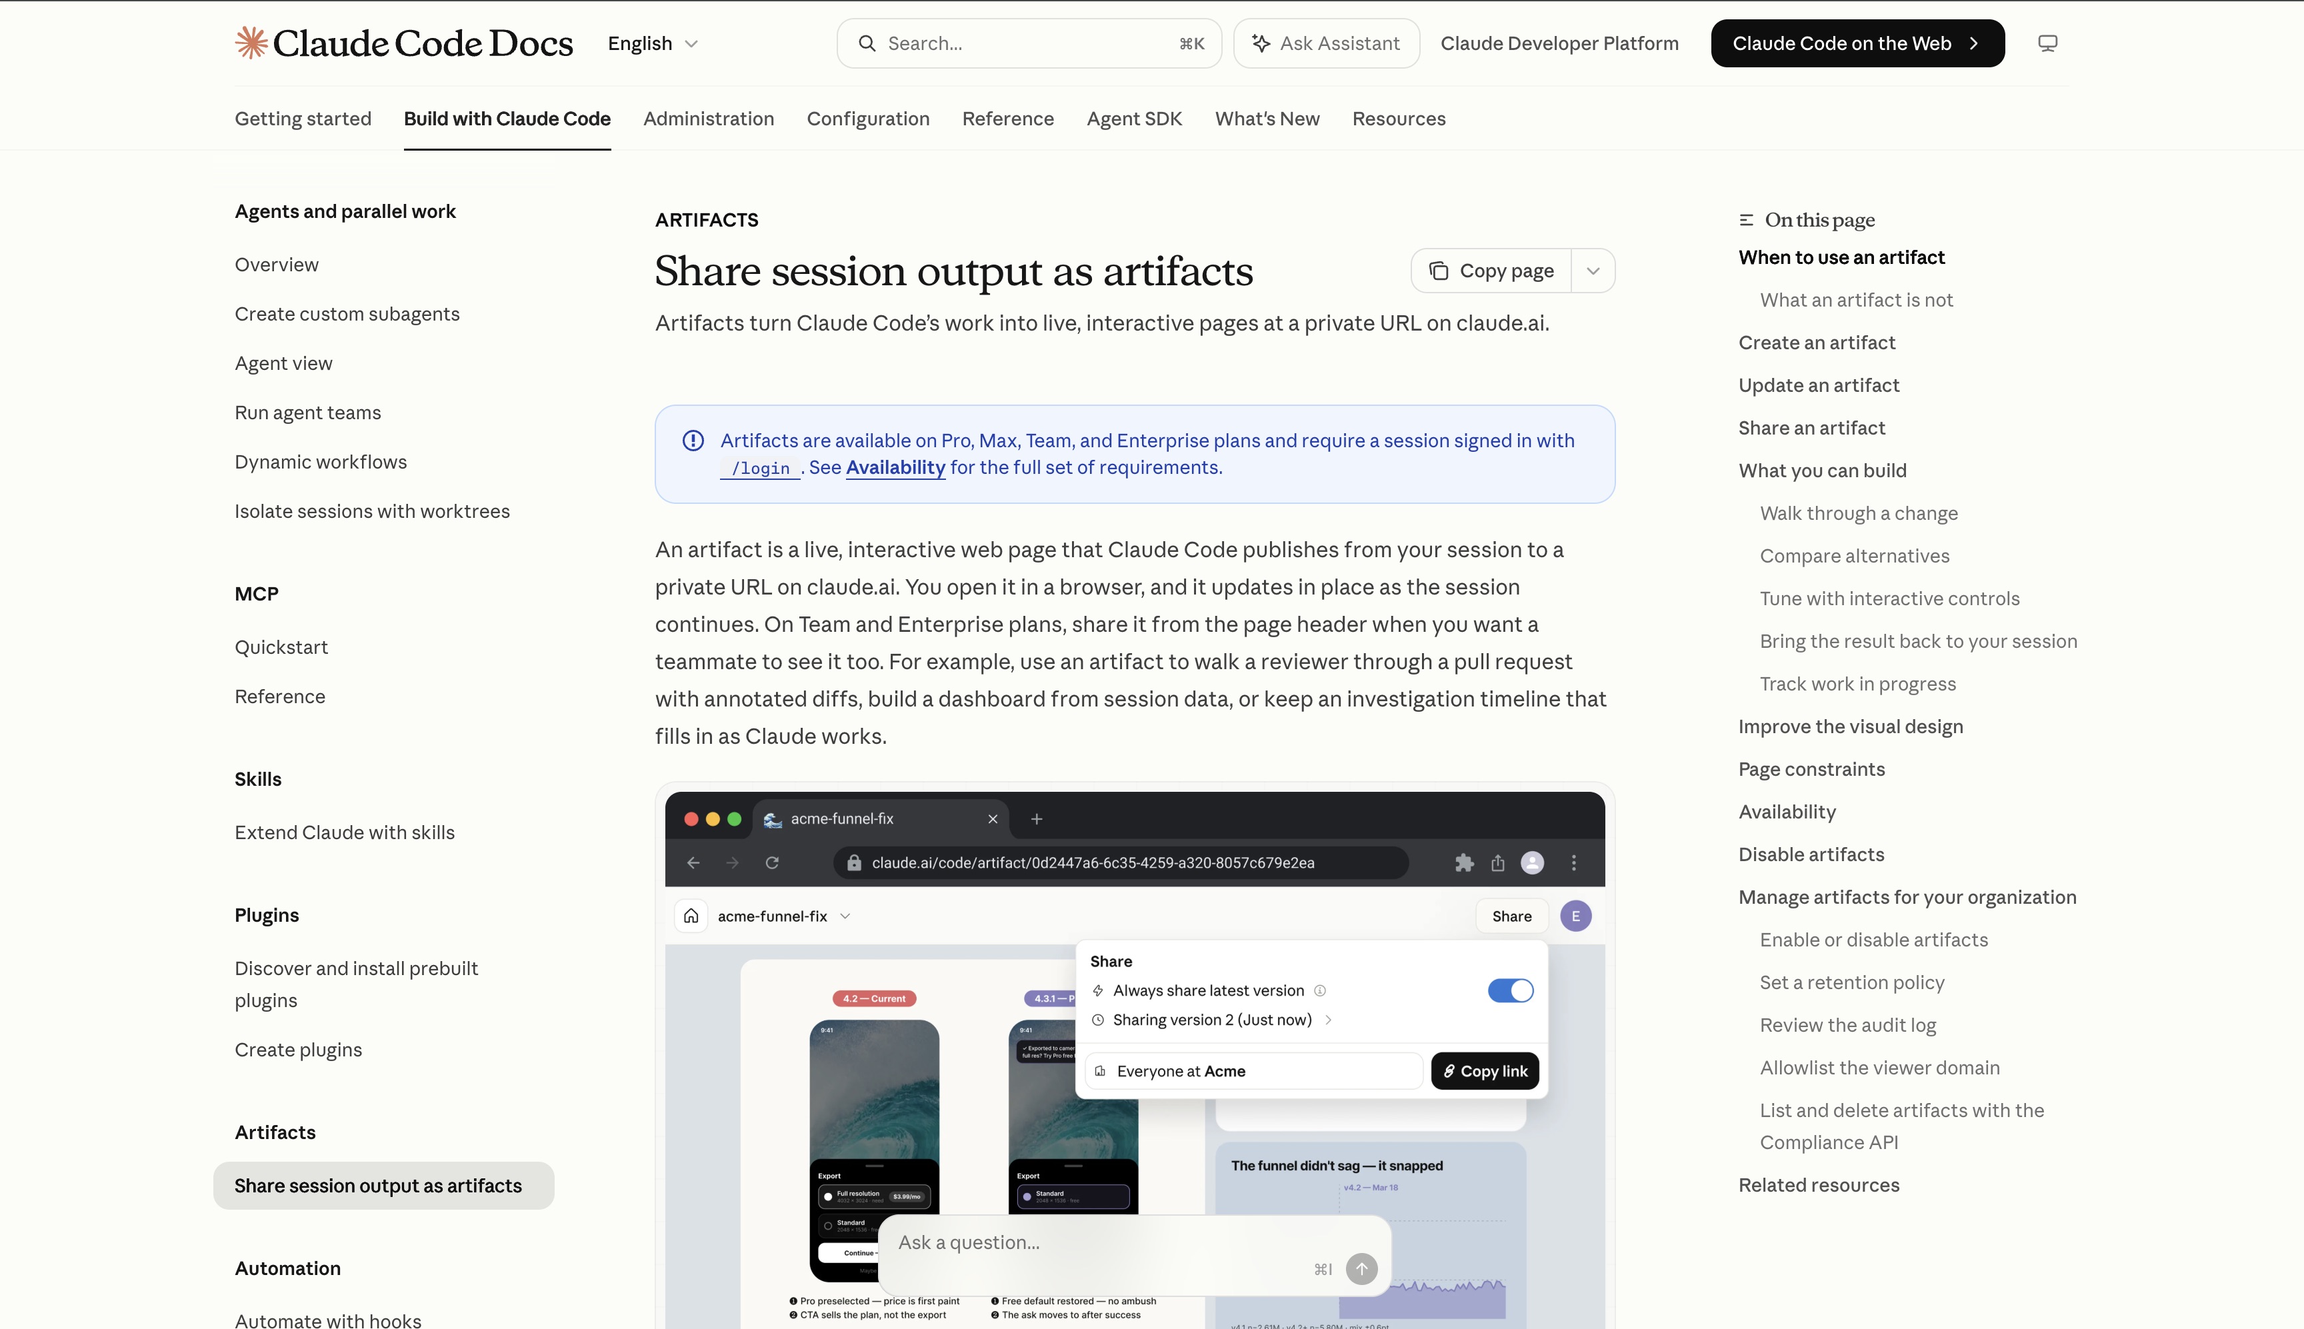The height and width of the screenshot is (1329, 2304).
Task: Click the extensions puzzle icon in embedded browser
Action: pos(1464,862)
